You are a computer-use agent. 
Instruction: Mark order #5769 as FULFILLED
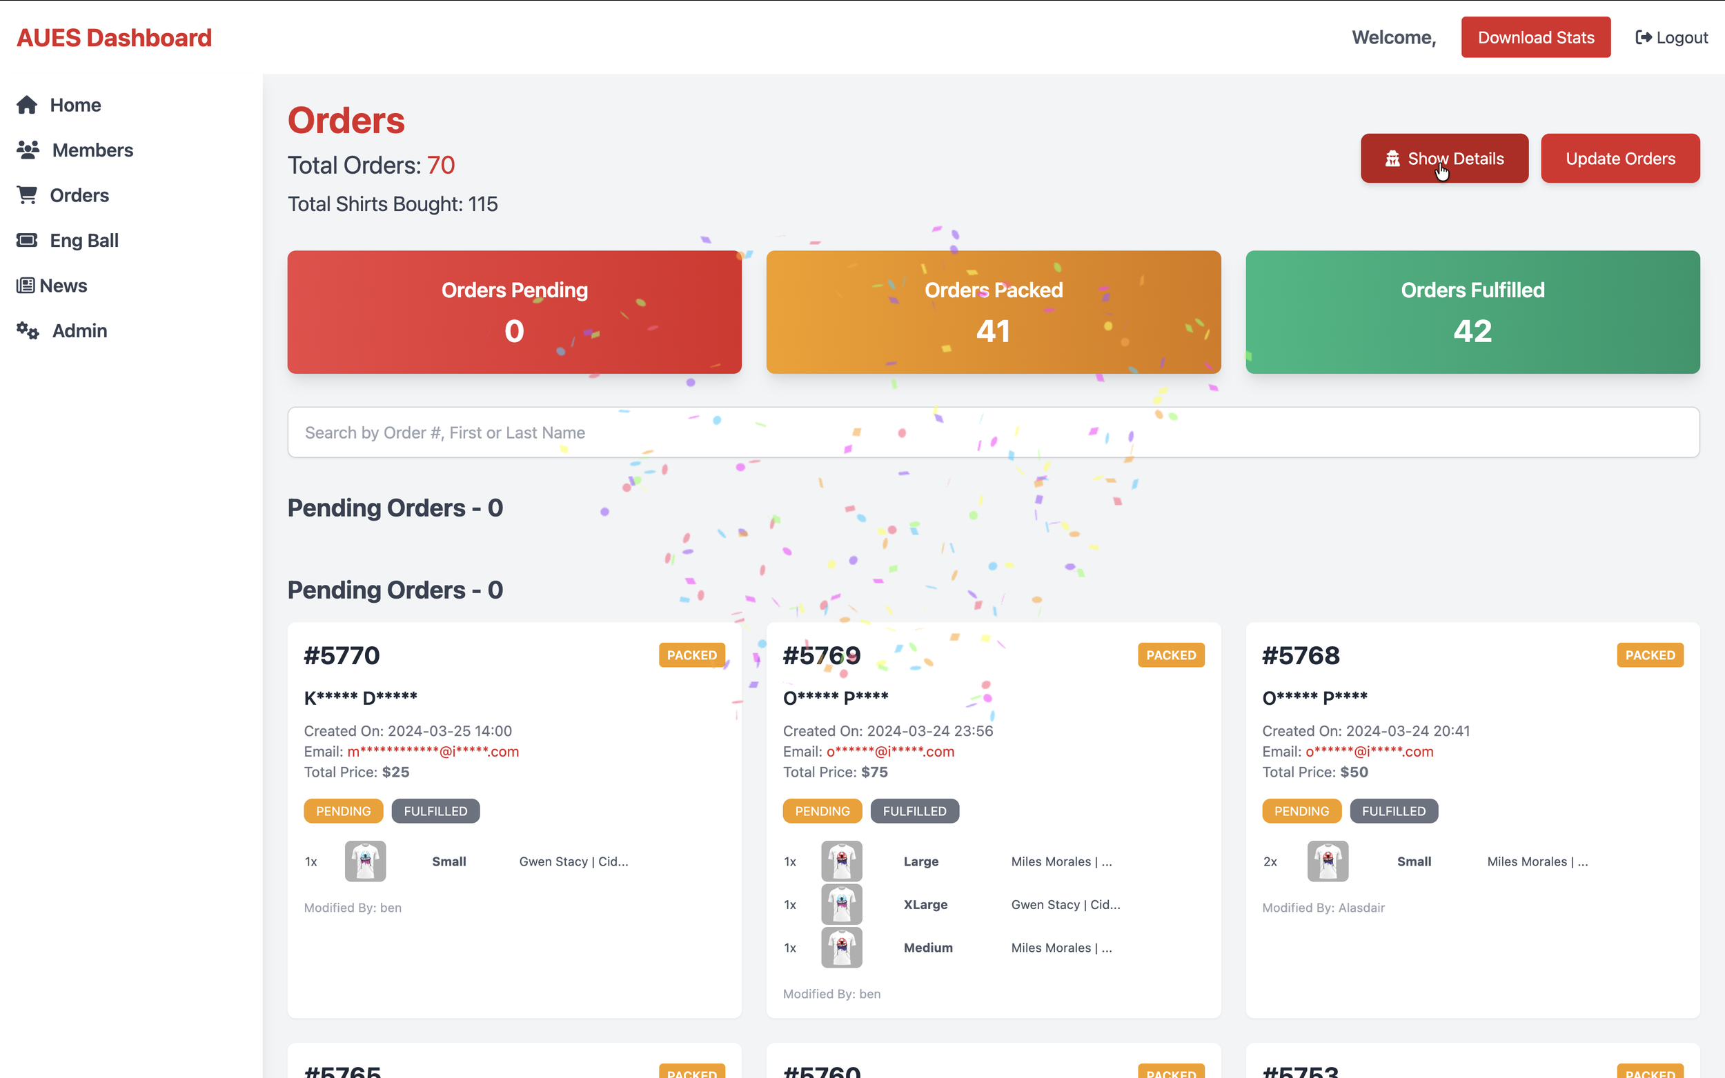tap(914, 810)
